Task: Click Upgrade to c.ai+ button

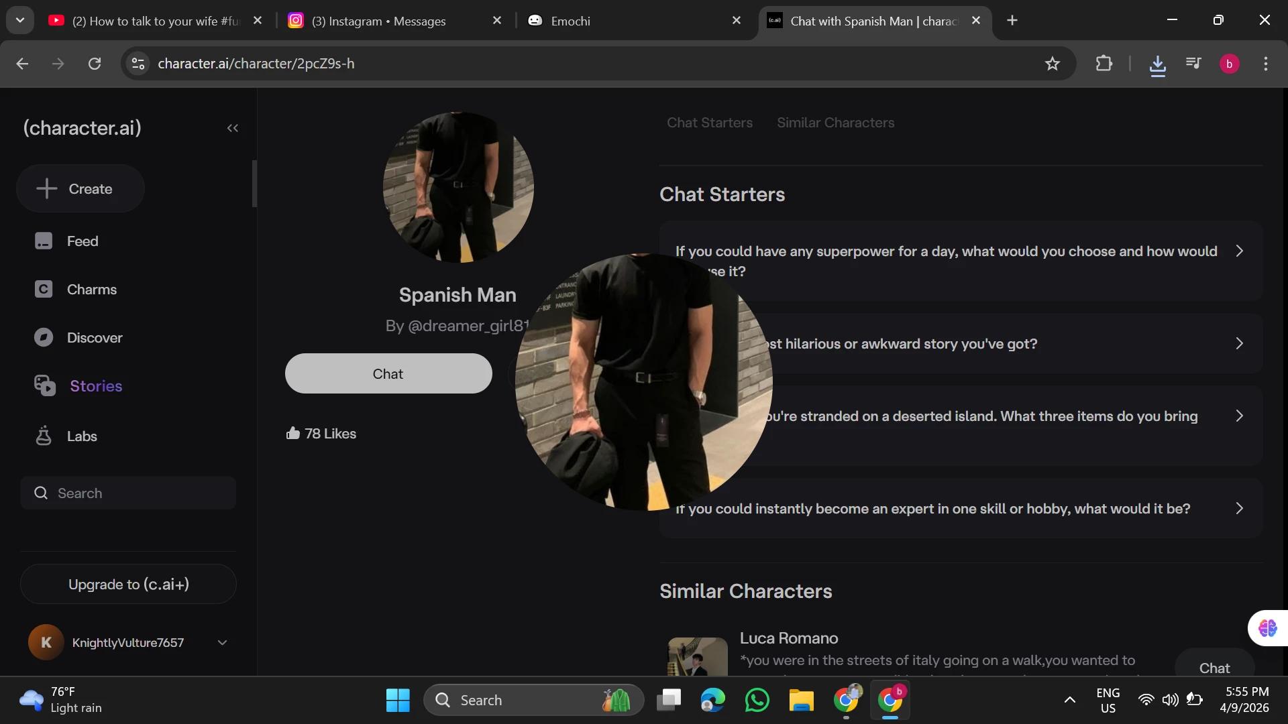Action: [128, 584]
